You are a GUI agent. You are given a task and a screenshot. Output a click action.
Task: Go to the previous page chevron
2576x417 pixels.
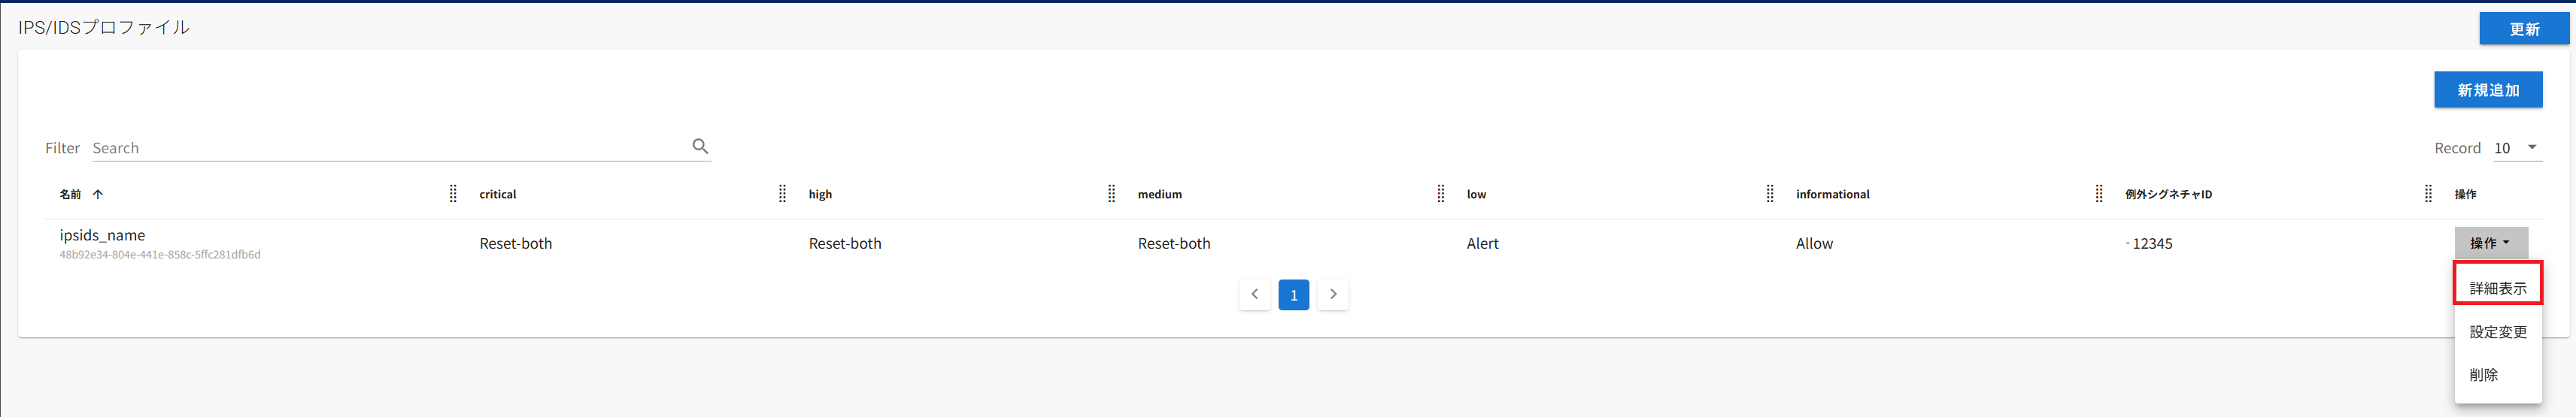[1254, 295]
